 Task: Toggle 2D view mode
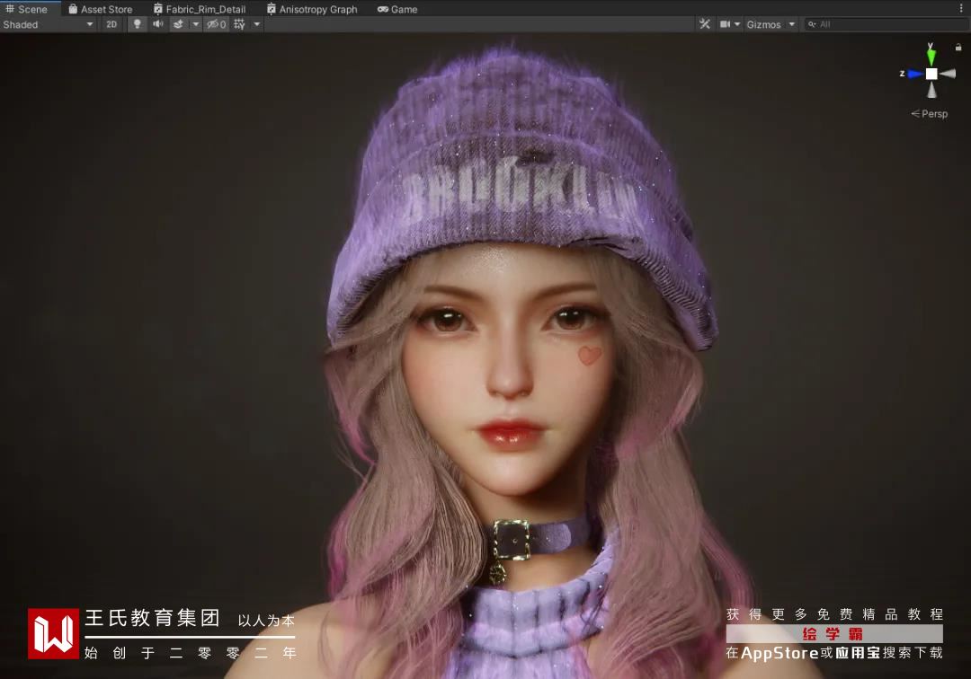(x=111, y=24)
